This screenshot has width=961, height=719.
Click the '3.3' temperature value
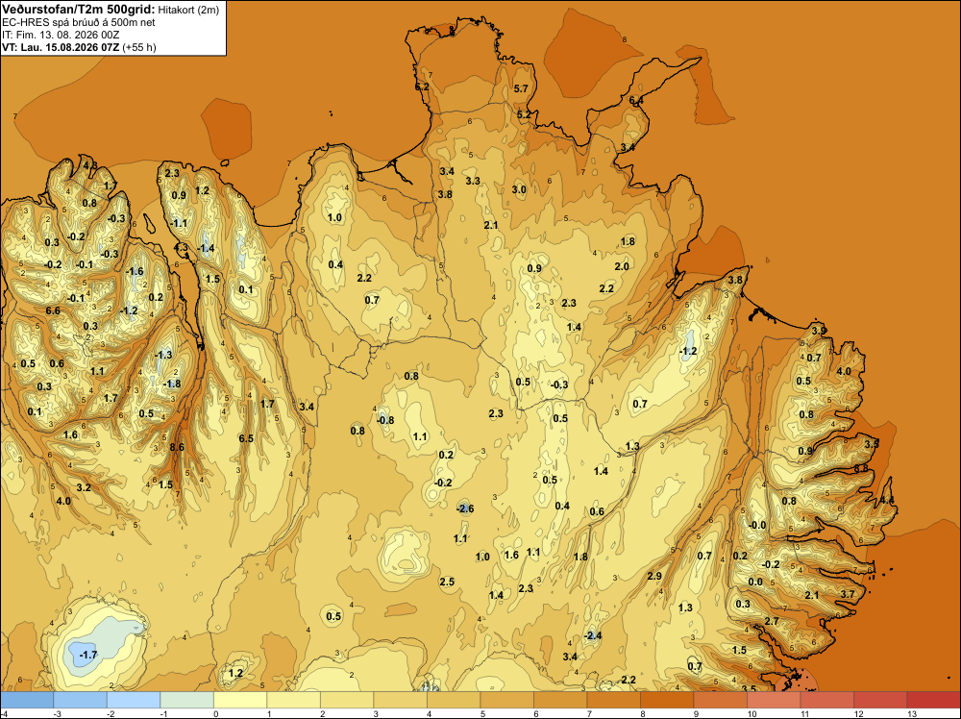click(473, 181)
